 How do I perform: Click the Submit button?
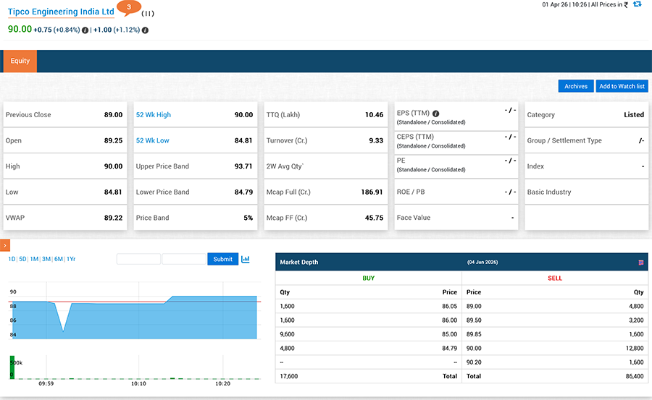(x=223, y=259)
